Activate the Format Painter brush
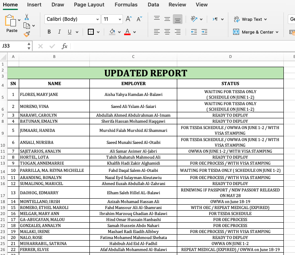Viewport: 295px width, 255px height. tap(27, 34)
